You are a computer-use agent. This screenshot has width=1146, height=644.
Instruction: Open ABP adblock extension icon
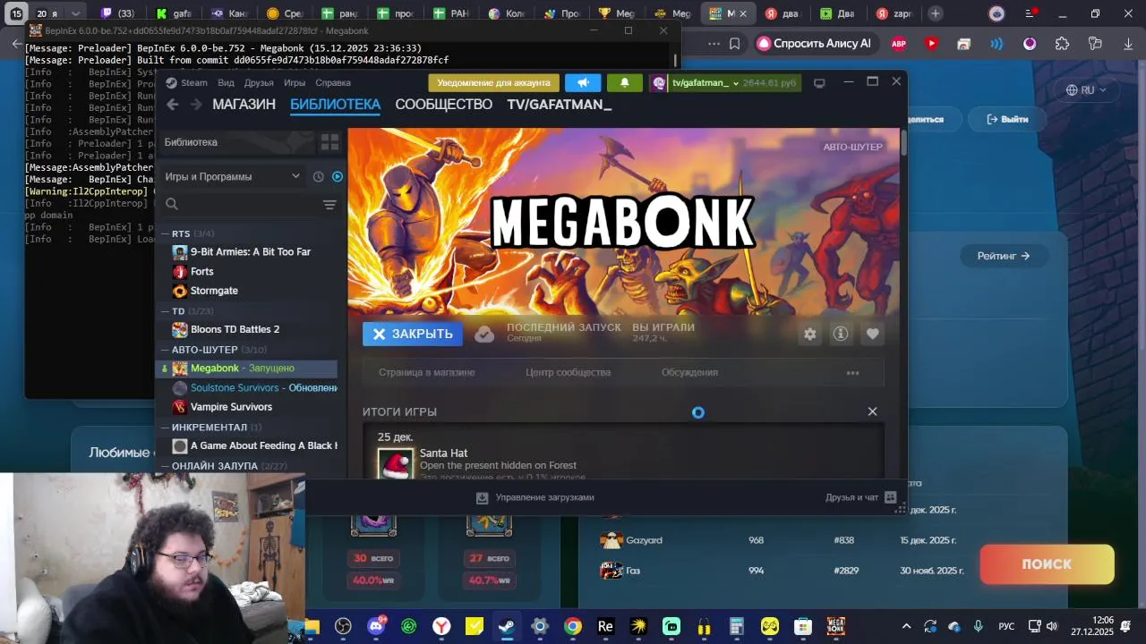click(x=898, y=43)
